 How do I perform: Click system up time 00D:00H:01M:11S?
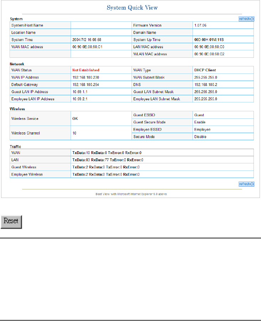point(209,40)
